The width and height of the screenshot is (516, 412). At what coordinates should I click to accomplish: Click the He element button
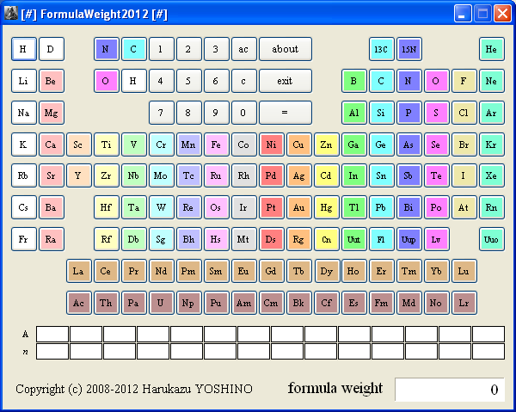tap(492, 49)
